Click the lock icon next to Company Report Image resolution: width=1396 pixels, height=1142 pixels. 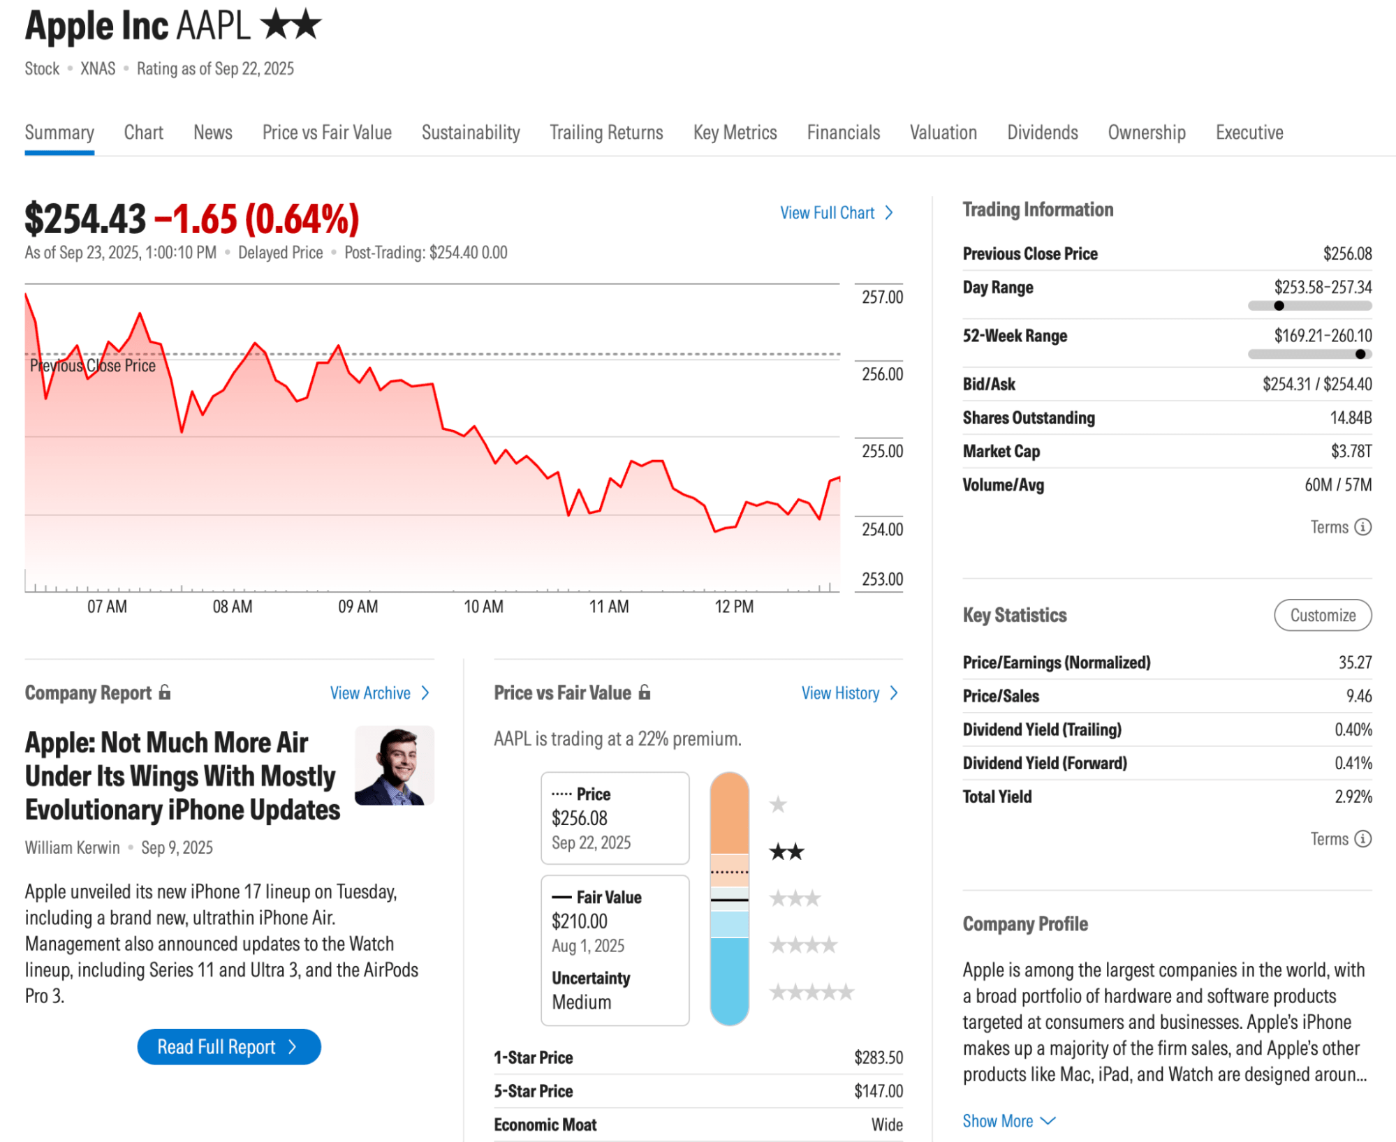(165, 692)
